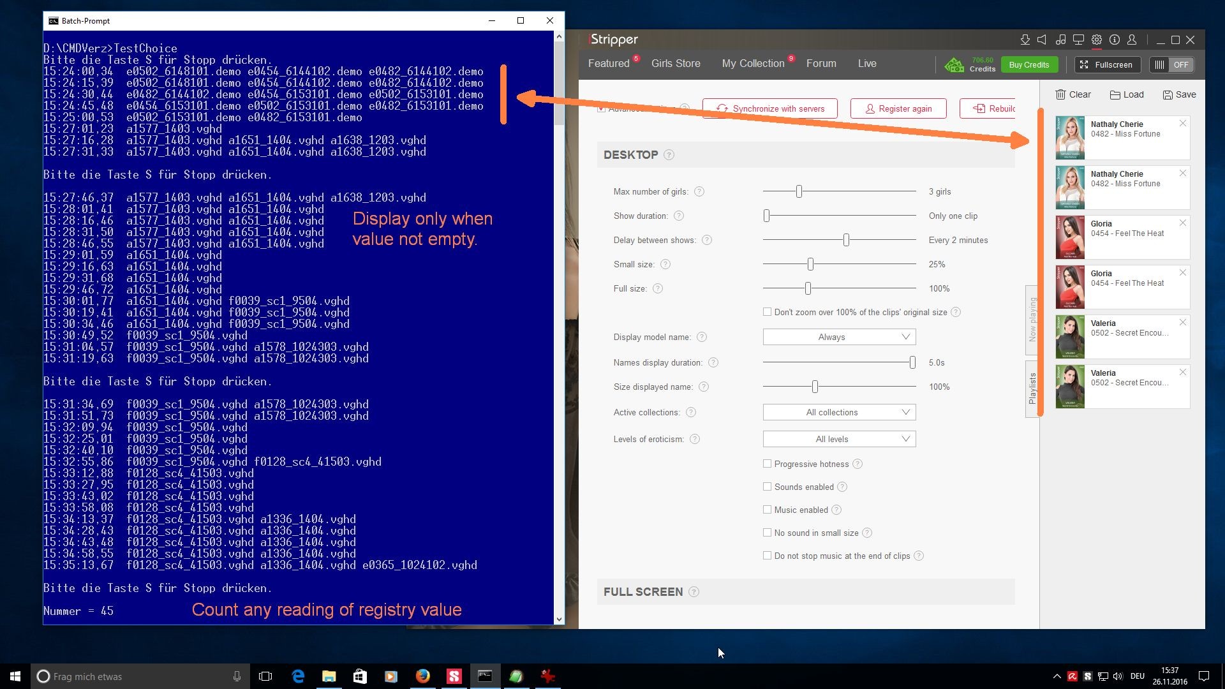Click Max number of girls slider handle
The height and width of the screenshot is (689, 1225).
click(799, 191)
